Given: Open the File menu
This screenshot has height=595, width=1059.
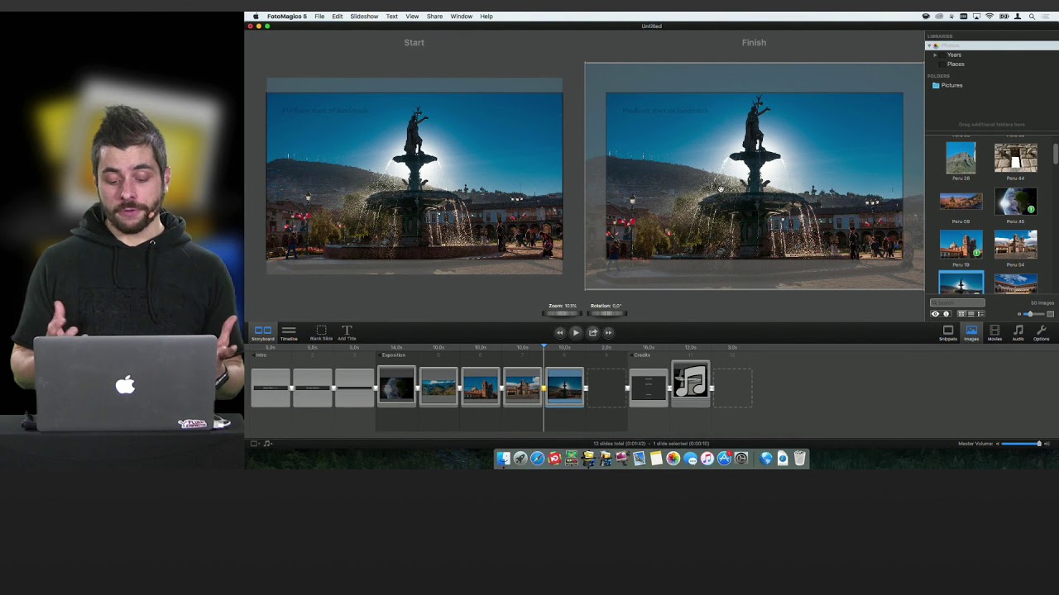Looking at the screenshot, I should (x=319, y=17).
